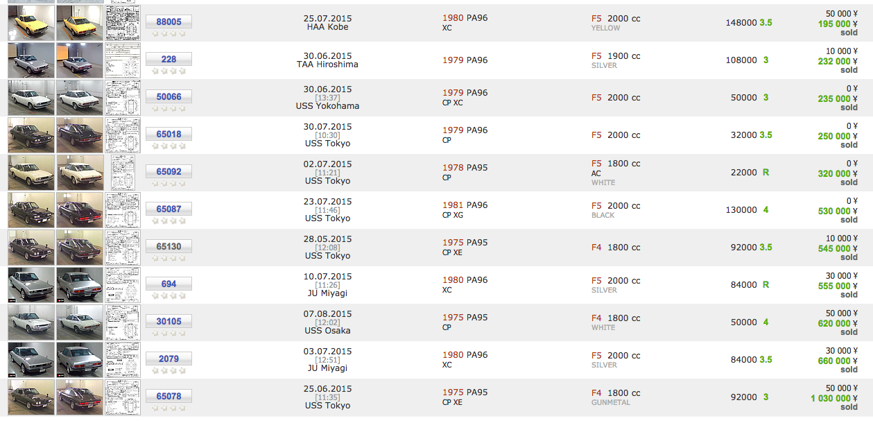This screenshot has height=423, width=873.
Task: View front photo of yellow lot 88005 car
Action: click(31, 23)
